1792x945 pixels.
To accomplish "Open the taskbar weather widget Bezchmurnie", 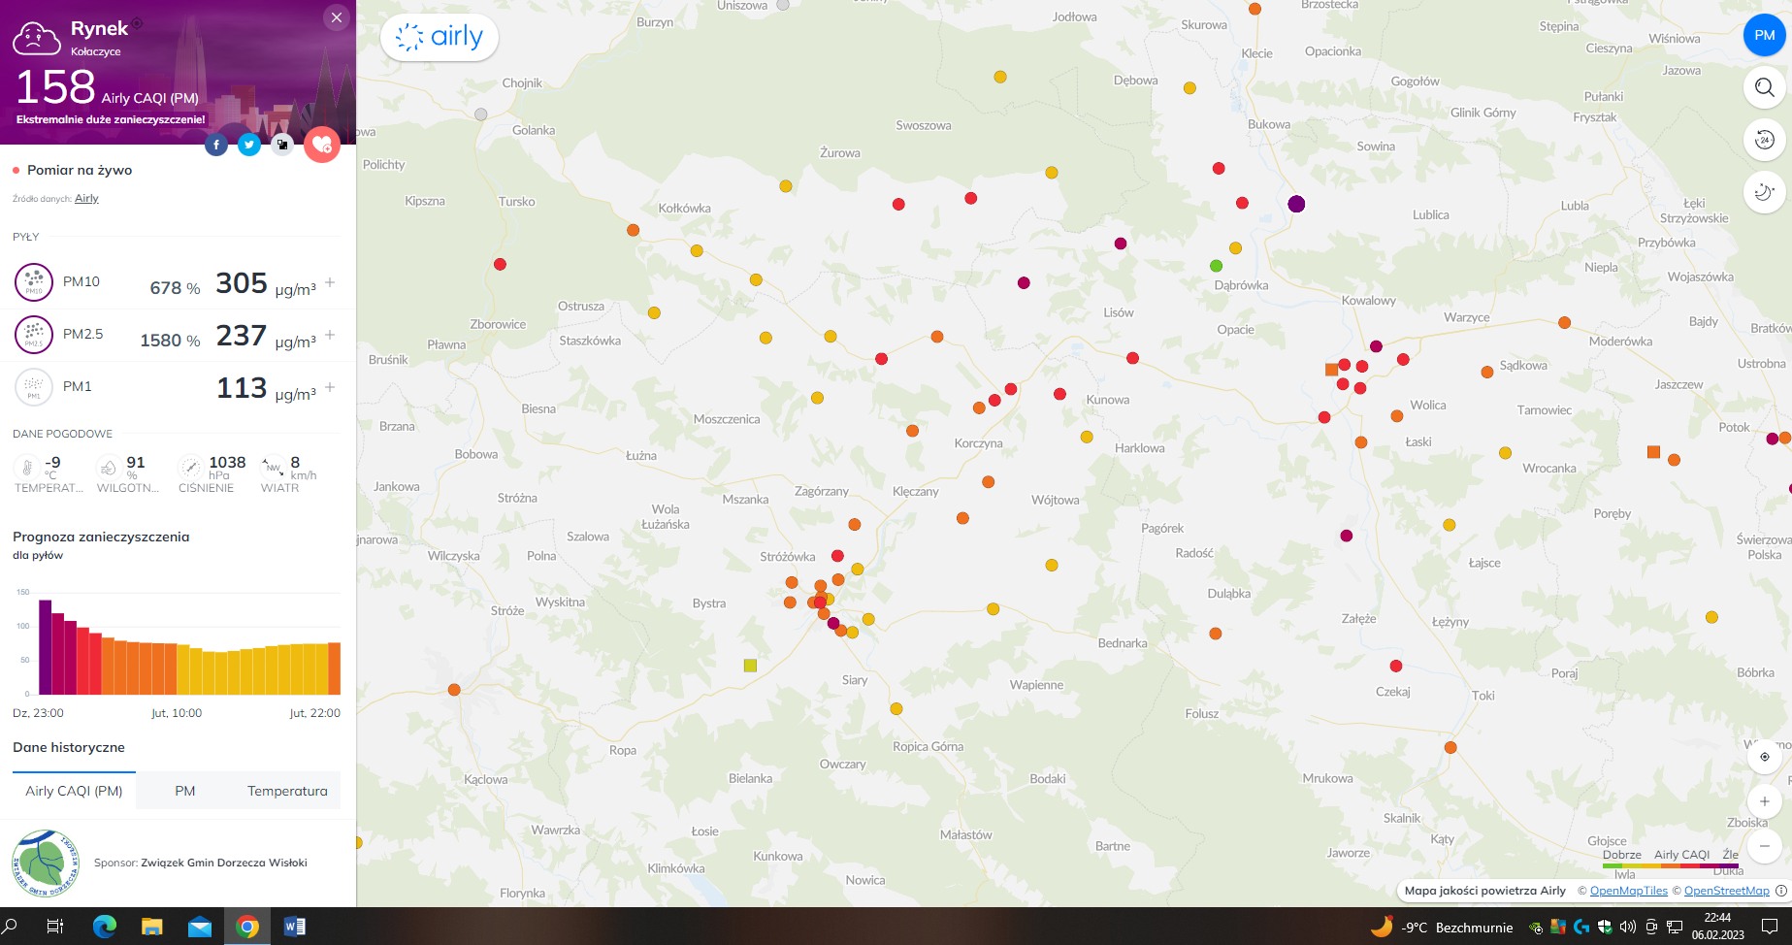I will click(x=1442, y=927).
